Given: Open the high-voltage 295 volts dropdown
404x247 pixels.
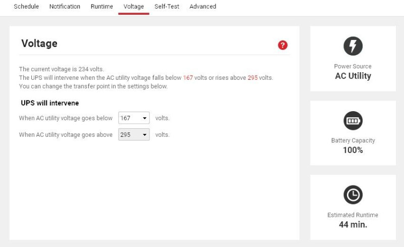Looking at the screenshot, I should (134, 134).
